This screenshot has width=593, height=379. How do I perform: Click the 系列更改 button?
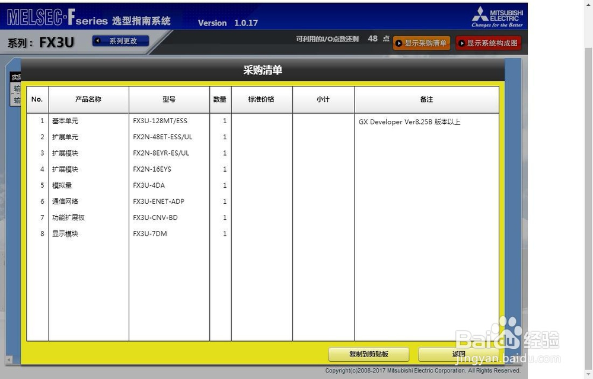pos(120,41)
